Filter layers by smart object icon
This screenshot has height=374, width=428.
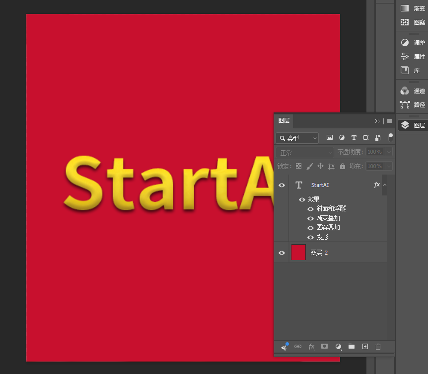378,138
